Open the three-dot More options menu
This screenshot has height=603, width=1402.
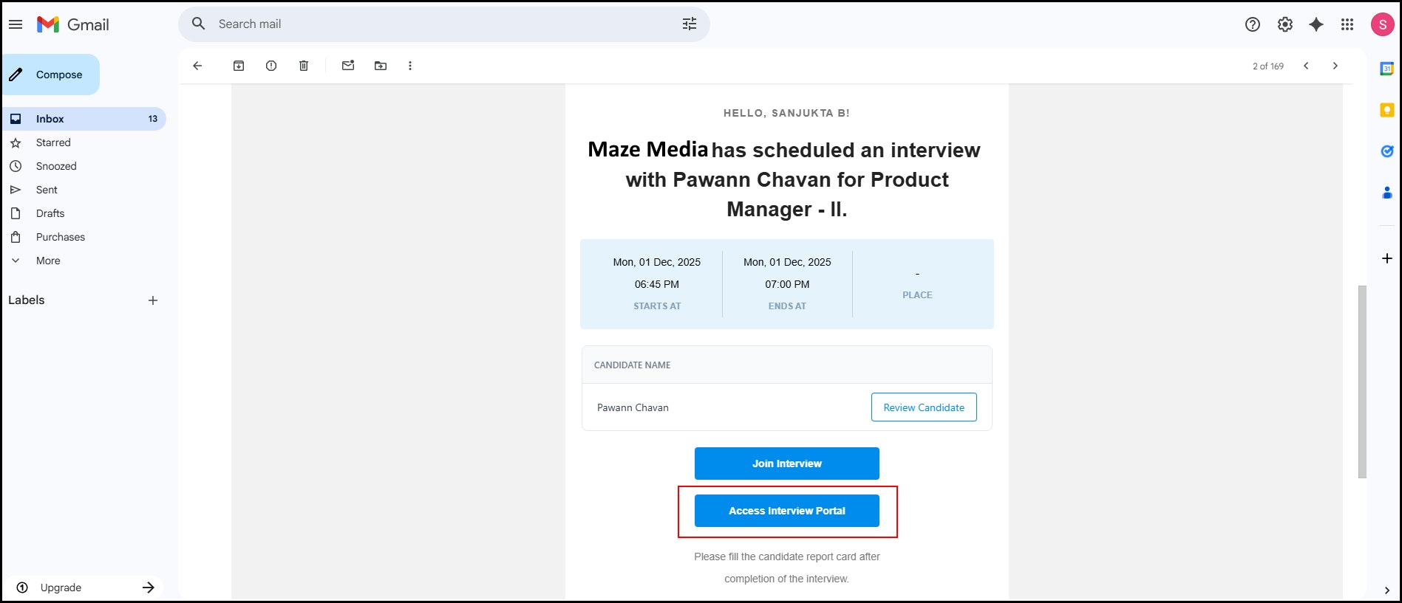410,66
